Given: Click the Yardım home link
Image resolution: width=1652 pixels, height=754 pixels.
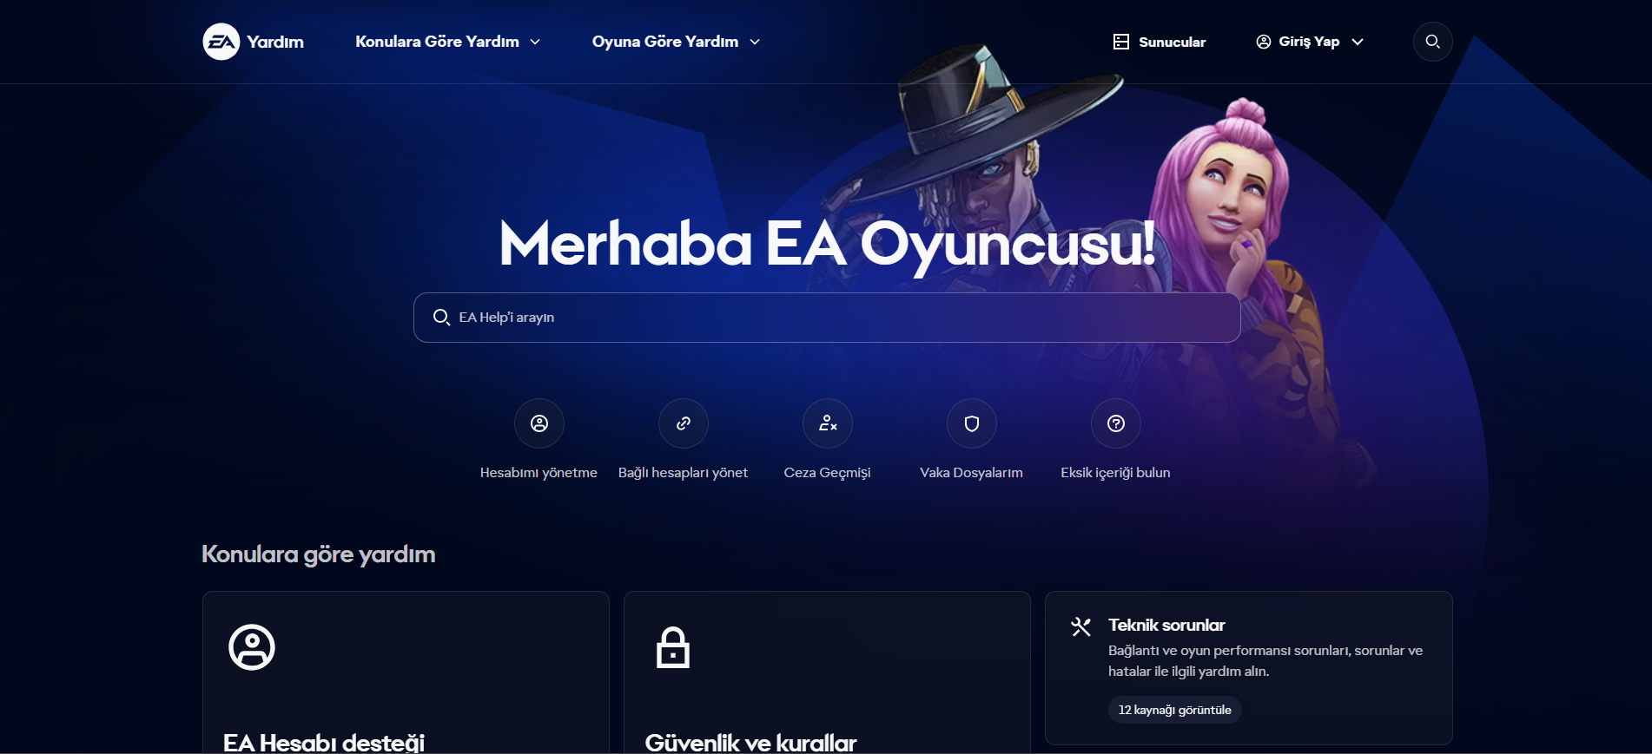Looking at the screenshot, I should coord(275,42).
